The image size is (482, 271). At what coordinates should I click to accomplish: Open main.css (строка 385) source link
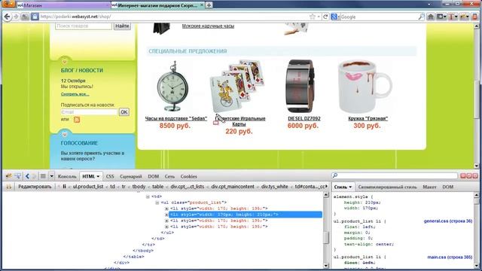[x=450, y=257]
